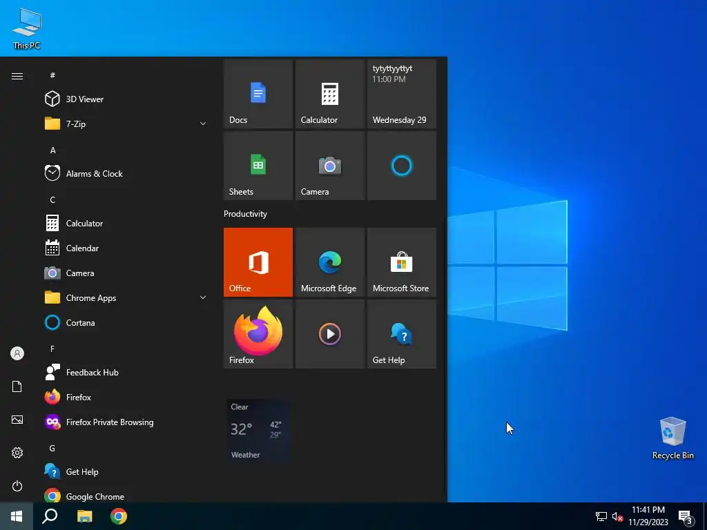The image size is (707, 530).
Task: Open the user account button
Action: 17,353
